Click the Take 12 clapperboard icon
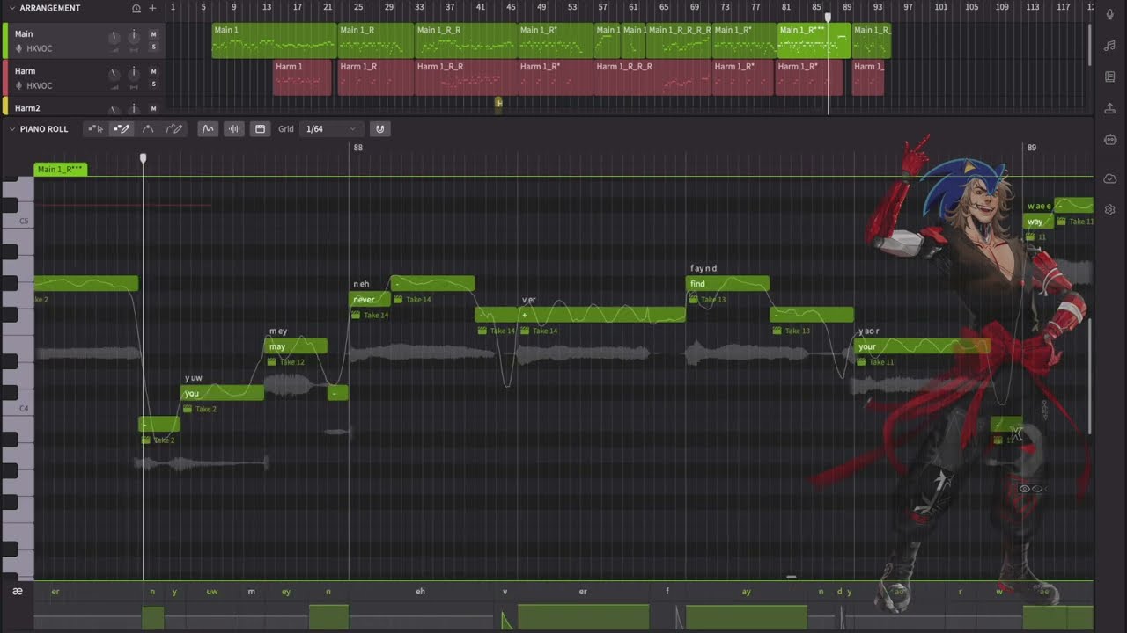 coord(272,362)
